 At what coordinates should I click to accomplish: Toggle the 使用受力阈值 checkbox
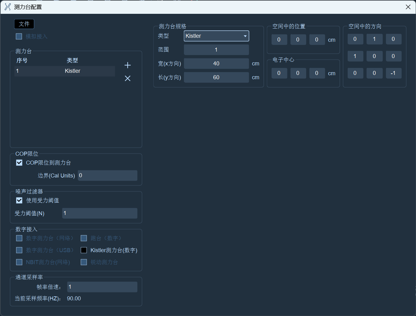tap(19, 200)
